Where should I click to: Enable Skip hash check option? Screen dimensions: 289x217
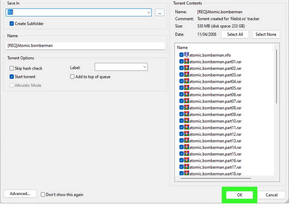[12, 68]
